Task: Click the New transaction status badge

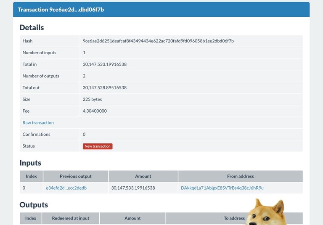Action: 98,146
